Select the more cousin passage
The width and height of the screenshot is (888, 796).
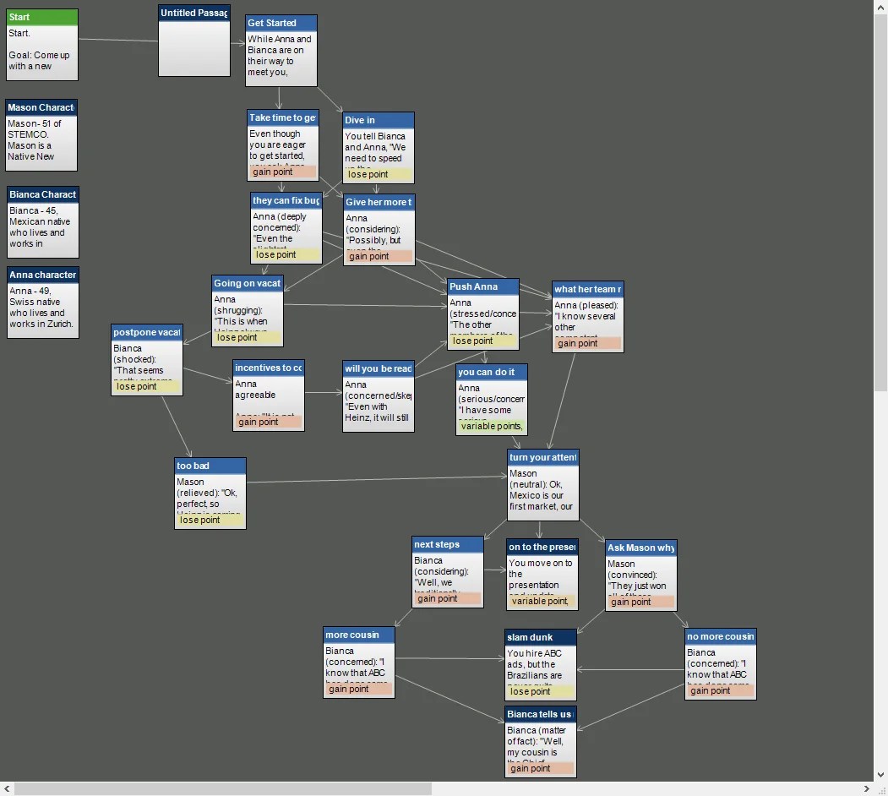(359, 662)
